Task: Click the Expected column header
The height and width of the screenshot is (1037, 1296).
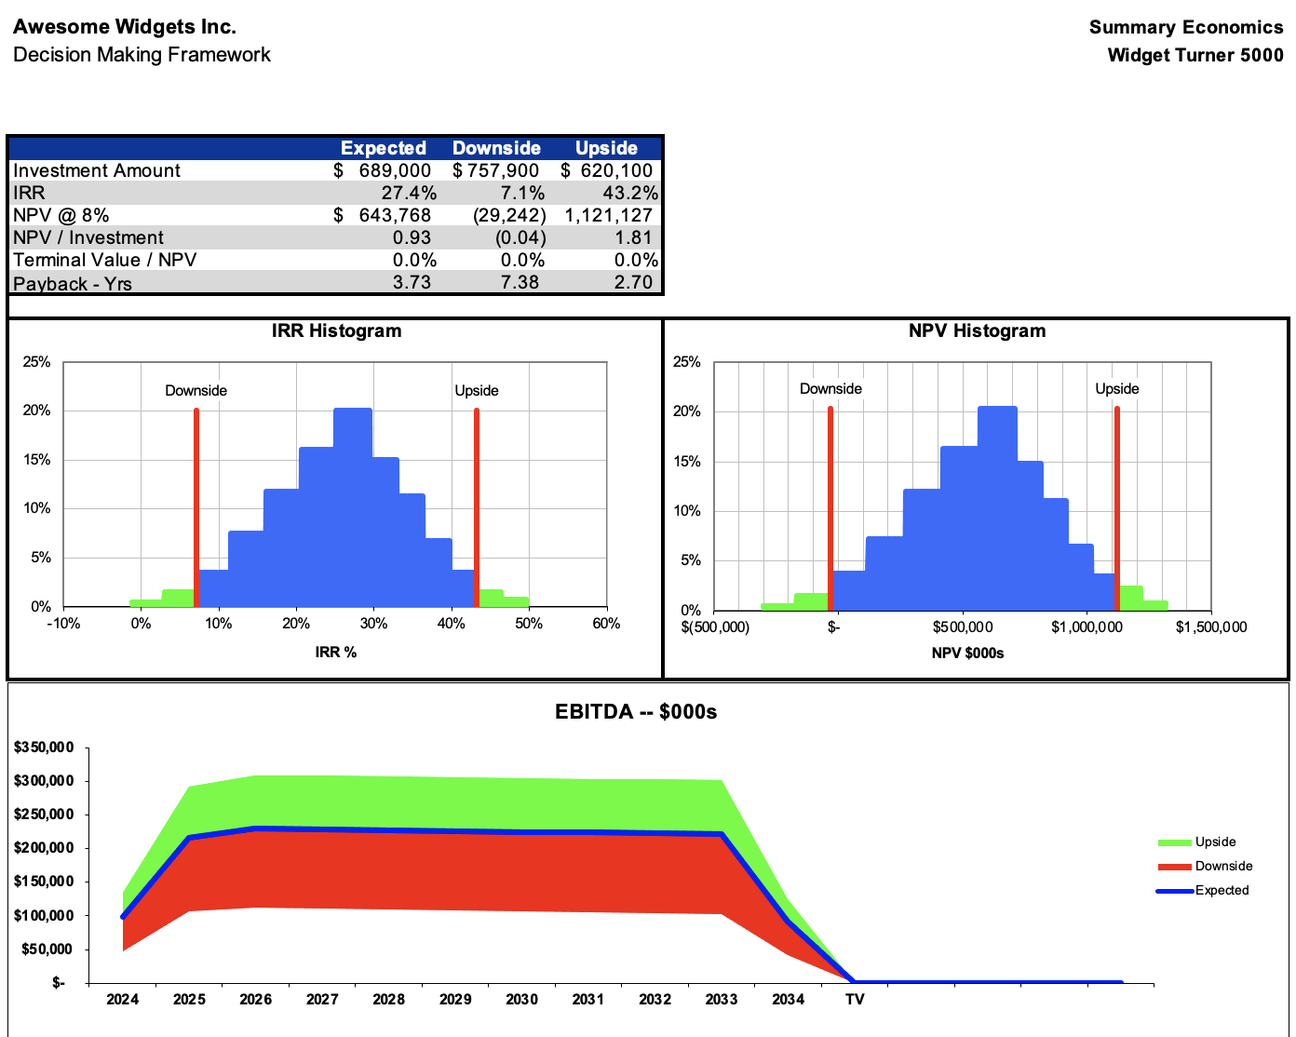Action: coord(384,148)
